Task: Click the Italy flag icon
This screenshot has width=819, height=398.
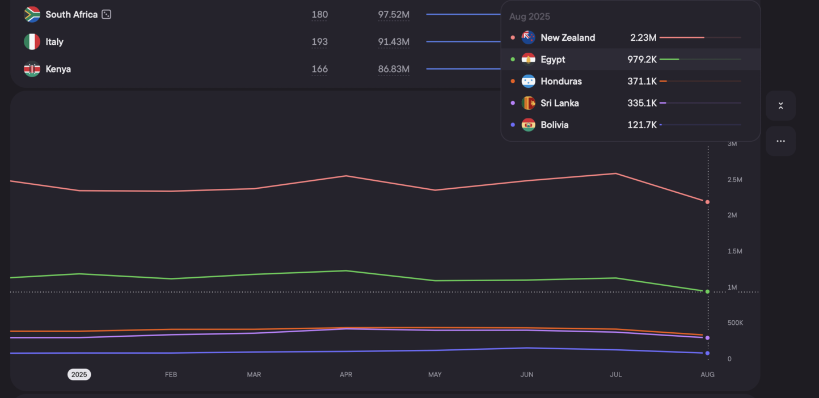Action: [32, 42]
